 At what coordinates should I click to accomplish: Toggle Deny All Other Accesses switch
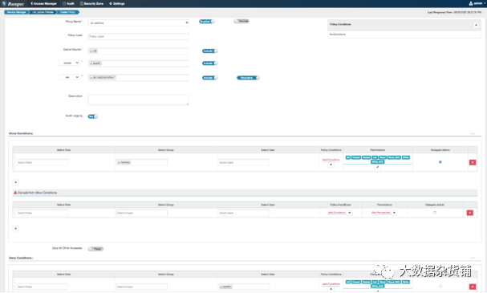95,249
